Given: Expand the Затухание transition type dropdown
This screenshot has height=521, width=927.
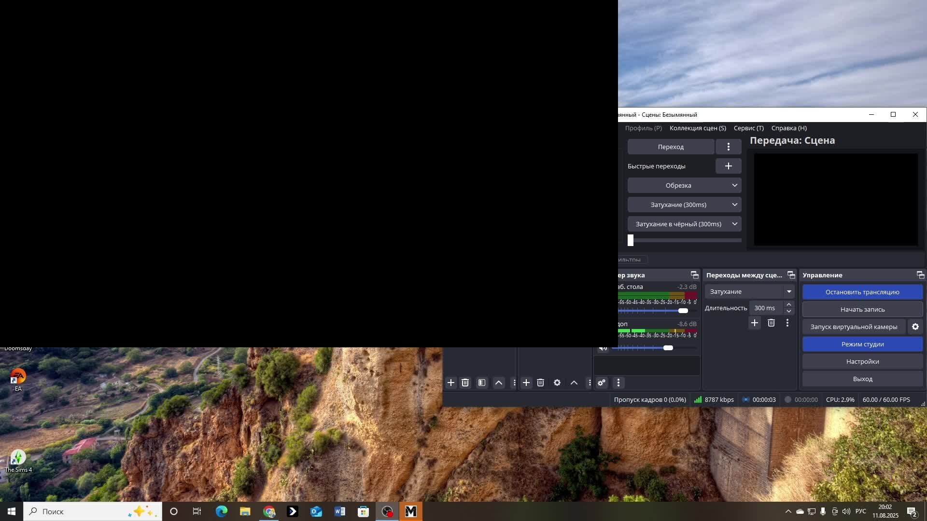Looking at the screenshot, I should 749,291.
